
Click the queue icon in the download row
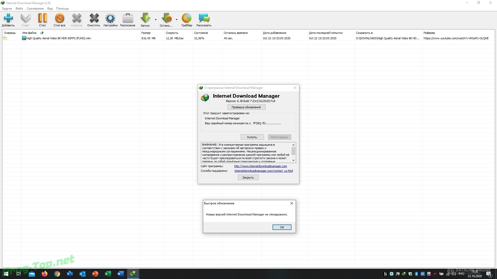(5, 38)
